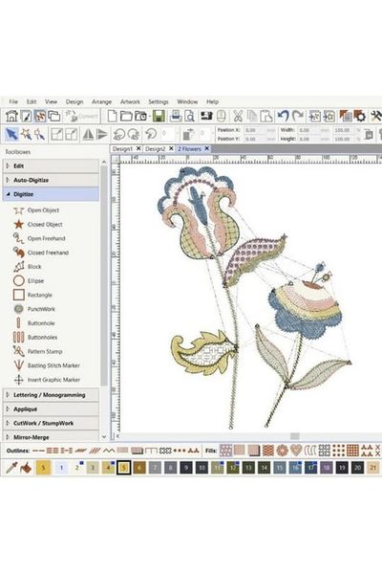Select thread color swatch 1

click(61, 468)
